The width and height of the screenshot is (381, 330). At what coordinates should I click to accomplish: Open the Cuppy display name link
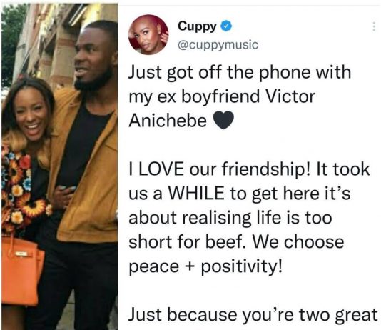tap(197, 26)
